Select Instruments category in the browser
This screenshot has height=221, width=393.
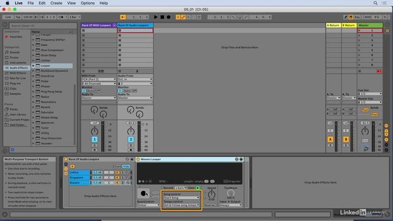pos(18,63)
